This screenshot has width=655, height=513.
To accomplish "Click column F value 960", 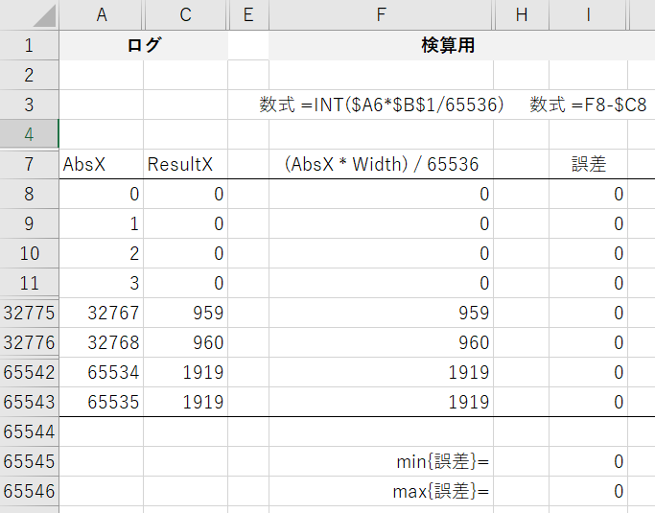I will [382, 342].
